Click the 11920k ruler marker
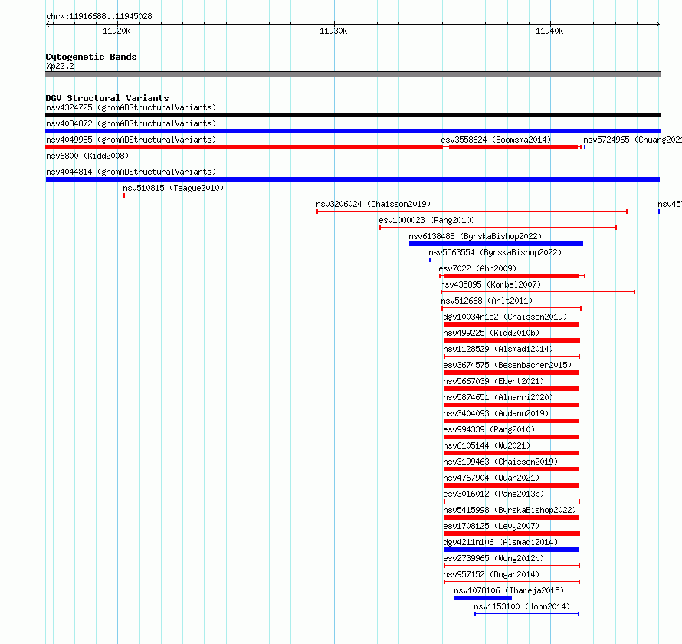 (x=116, y=31)
